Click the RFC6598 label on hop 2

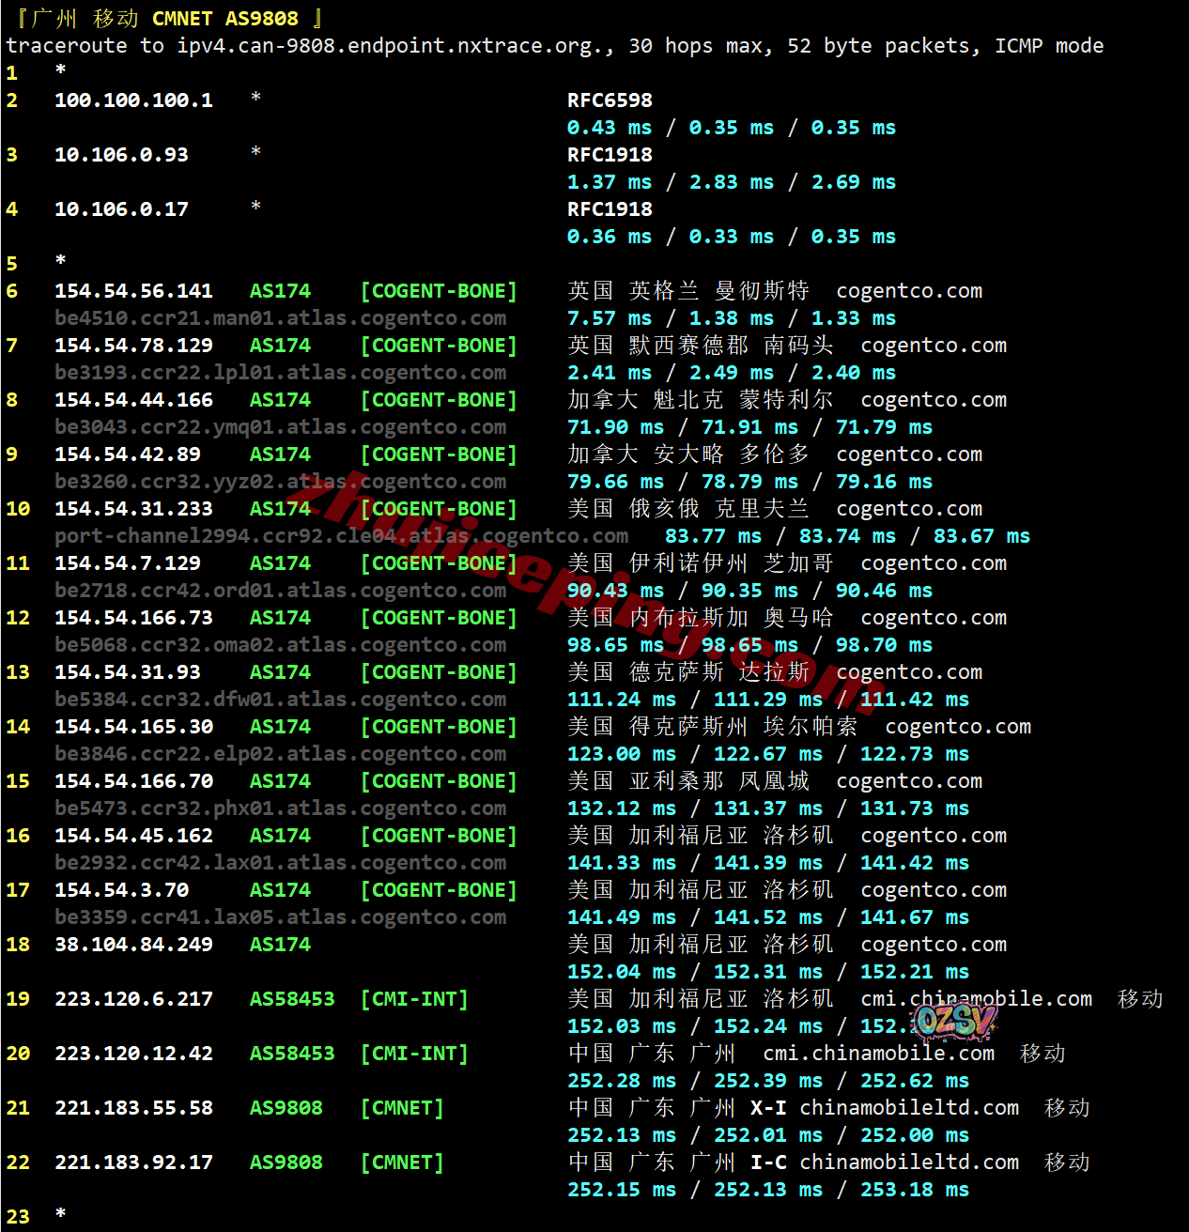tap(610, 100)
